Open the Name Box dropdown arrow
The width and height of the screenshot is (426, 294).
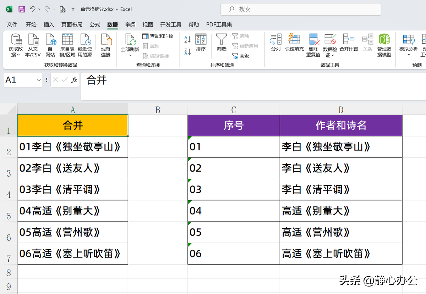(39, 80)
